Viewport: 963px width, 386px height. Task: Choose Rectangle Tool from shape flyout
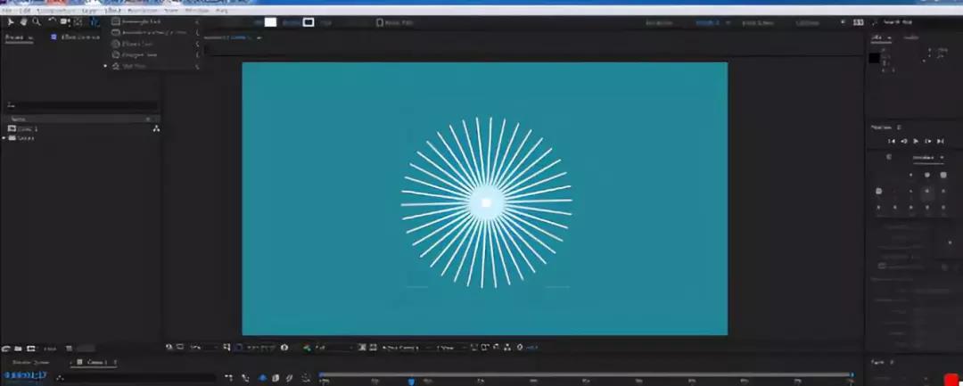tap(144, 21)
